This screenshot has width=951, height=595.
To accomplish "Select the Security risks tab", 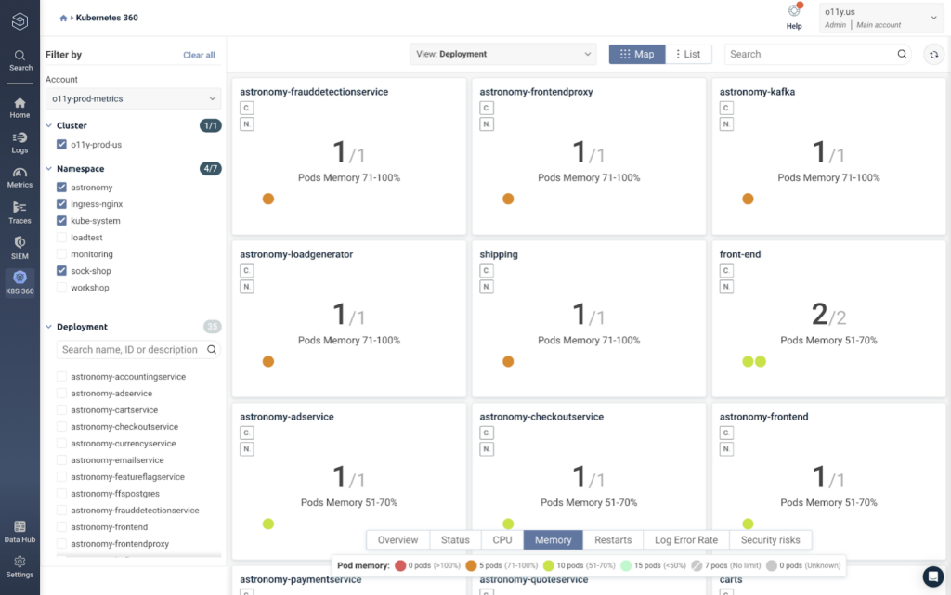I will click(x=770, y=540).
